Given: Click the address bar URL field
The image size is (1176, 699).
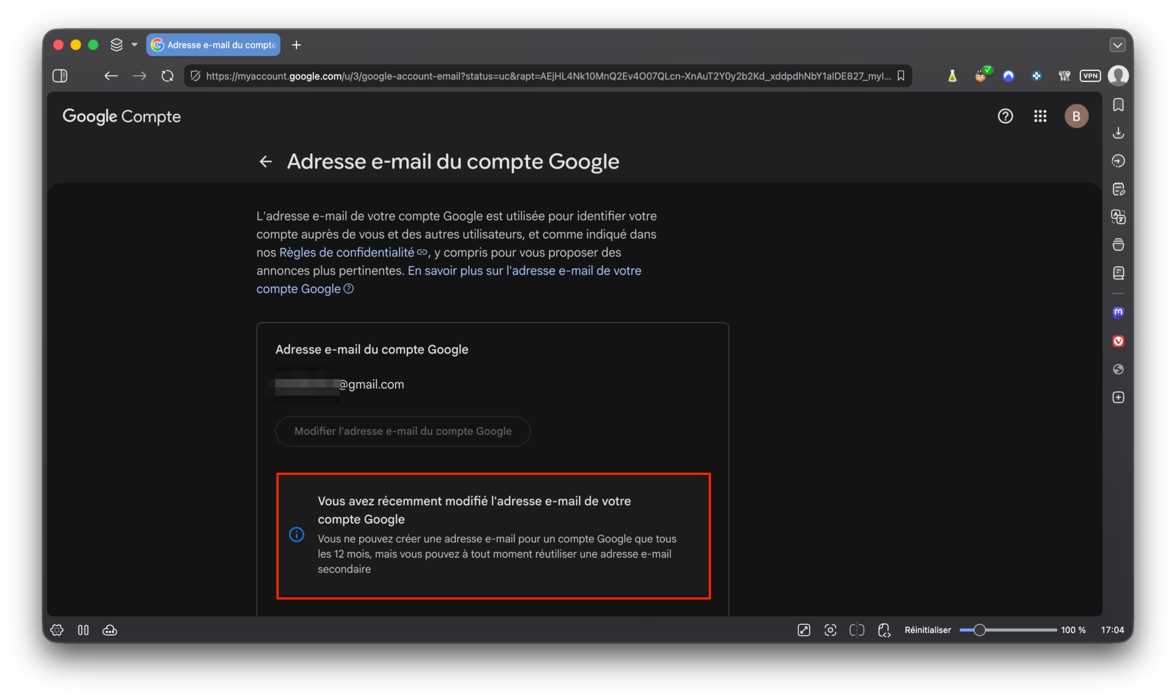Looking at the screenshot, I should coord(548,76).
